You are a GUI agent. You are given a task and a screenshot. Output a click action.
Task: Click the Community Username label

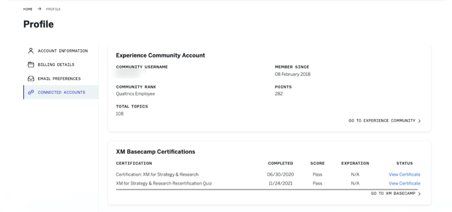tap(142, 67)
